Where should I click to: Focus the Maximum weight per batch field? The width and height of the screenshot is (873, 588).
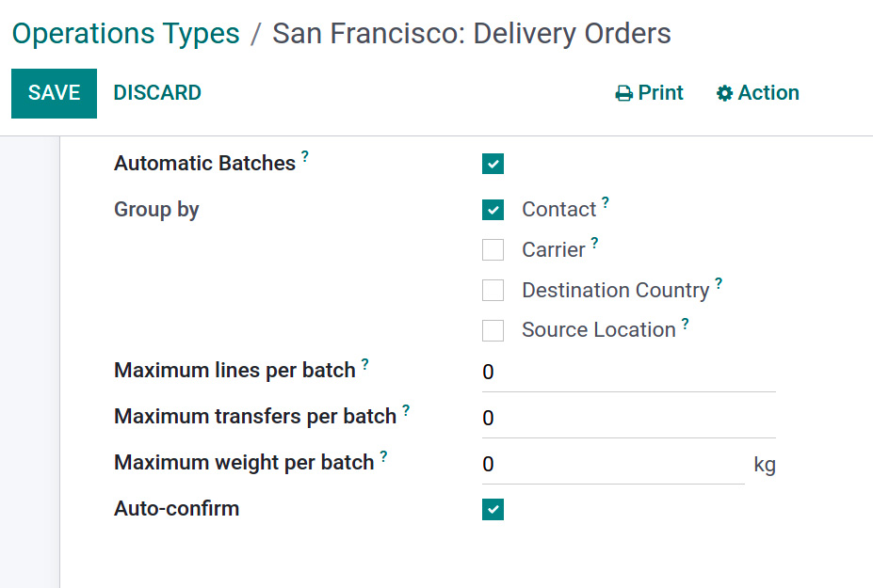coord(613,465)
